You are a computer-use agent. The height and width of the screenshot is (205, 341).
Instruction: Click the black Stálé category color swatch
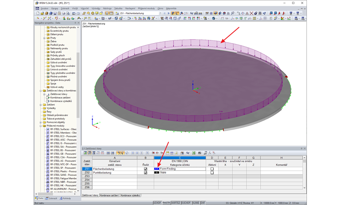pyautogui.click(x=157, y=173)
